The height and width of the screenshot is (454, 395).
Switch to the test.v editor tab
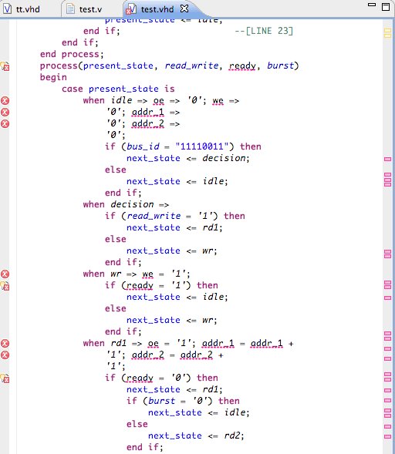point(84,9)
